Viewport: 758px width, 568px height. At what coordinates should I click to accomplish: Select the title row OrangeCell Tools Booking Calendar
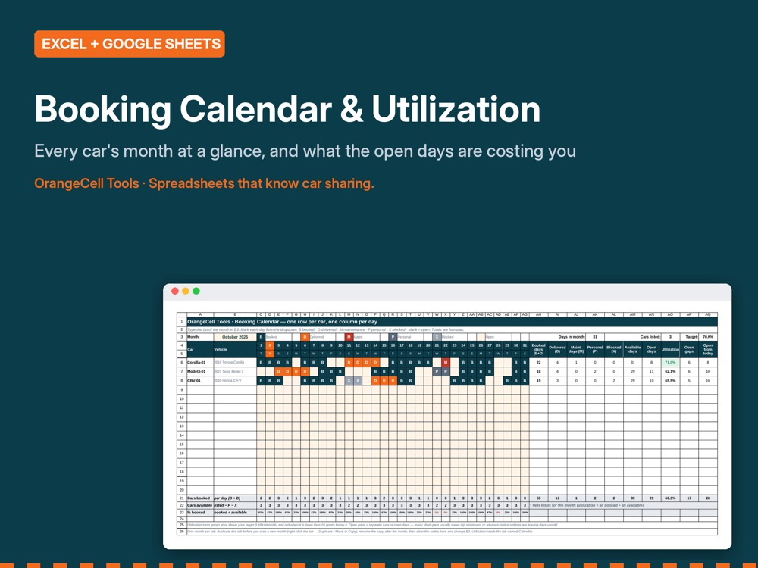tap(452, 322)
